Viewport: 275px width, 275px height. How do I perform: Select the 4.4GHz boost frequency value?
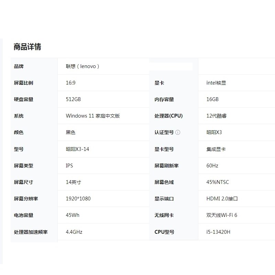[74, 232]
